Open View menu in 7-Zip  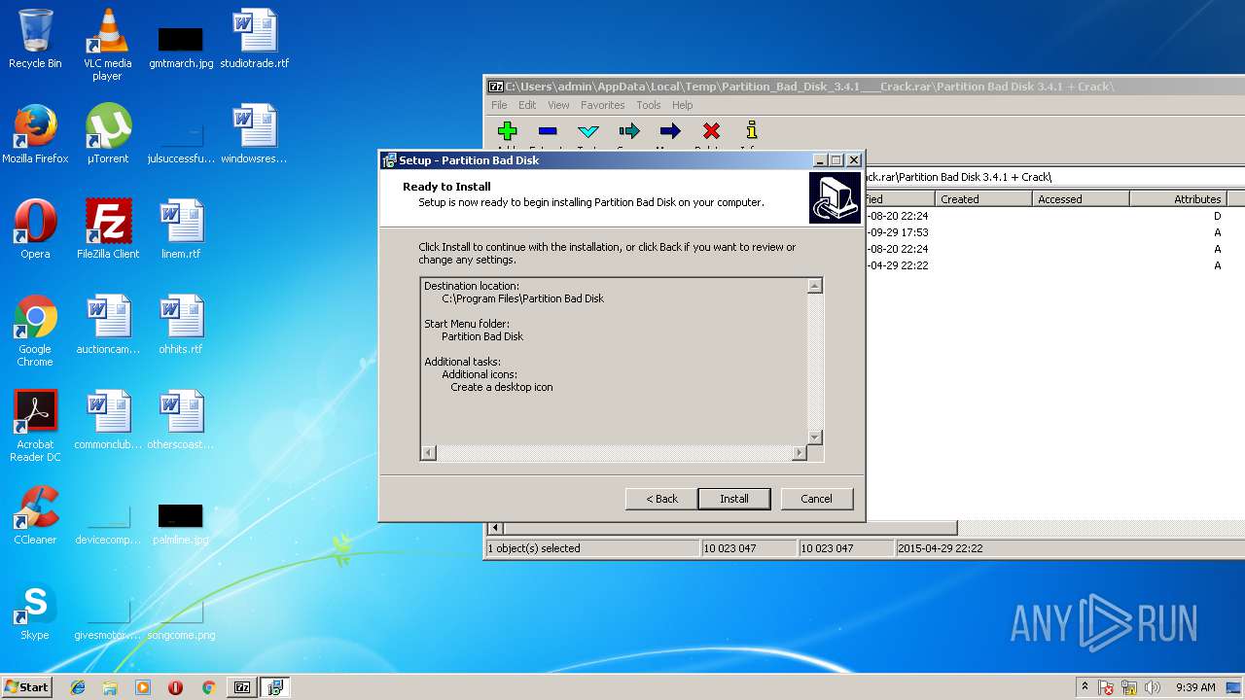558,105
